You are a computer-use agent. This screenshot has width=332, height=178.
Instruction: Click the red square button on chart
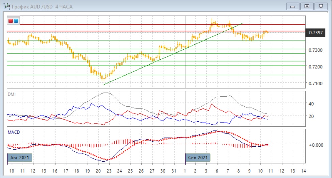11,21
